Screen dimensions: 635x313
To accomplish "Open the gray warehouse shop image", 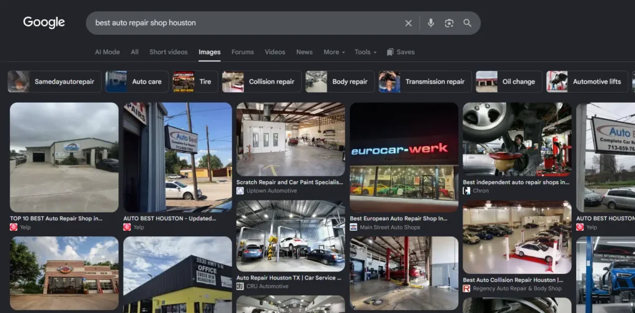I will [64, 158].
